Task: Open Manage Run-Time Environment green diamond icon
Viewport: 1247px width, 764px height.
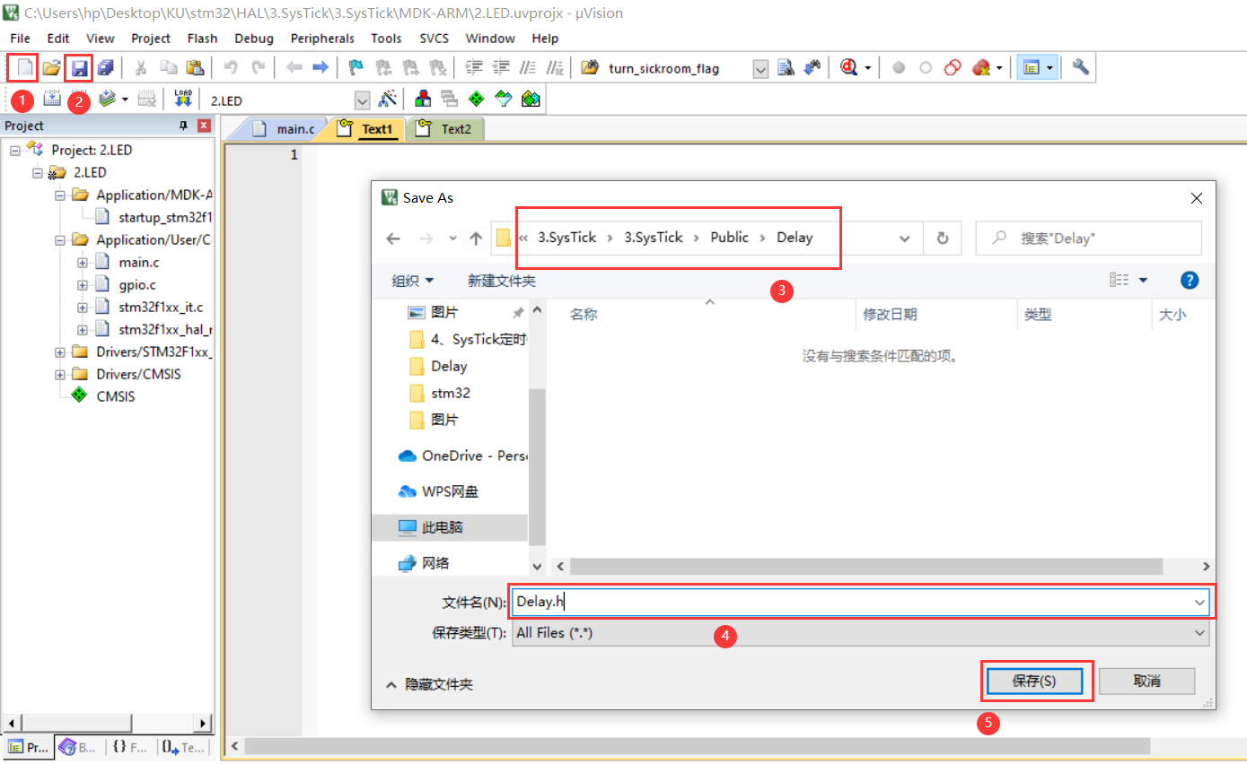Action: pyautogui.click(x=476, y=99)
